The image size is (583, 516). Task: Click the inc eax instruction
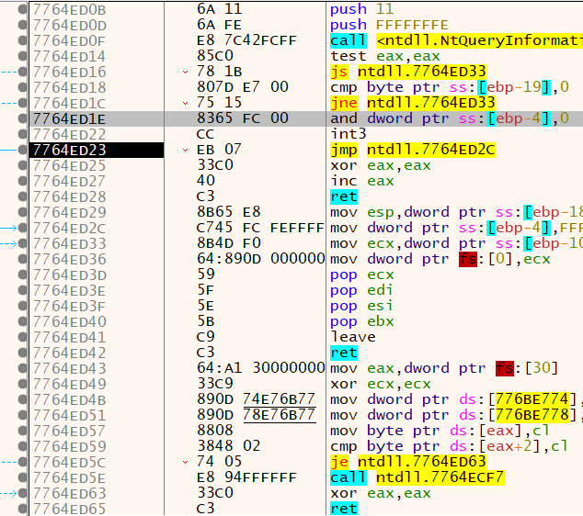coord(362,181)
